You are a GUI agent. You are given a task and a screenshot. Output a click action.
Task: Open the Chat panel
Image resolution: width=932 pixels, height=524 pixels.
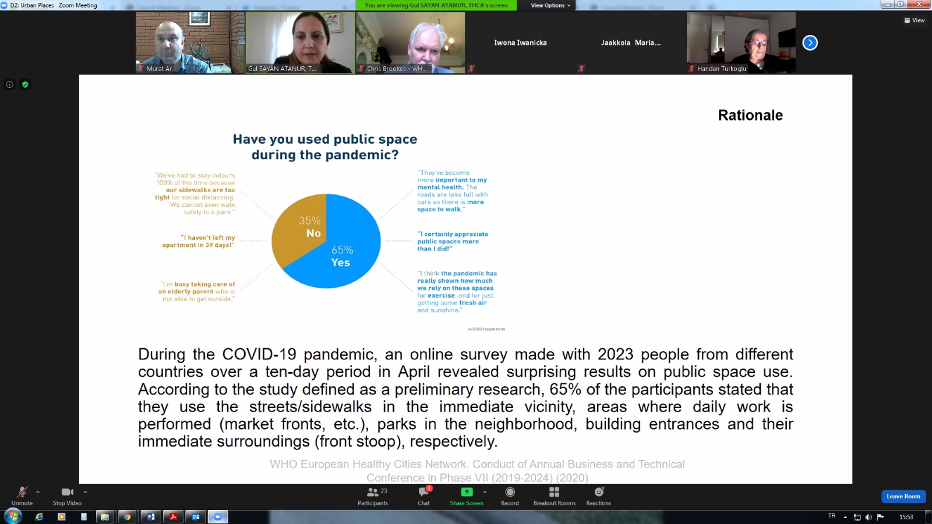(424, 496)
